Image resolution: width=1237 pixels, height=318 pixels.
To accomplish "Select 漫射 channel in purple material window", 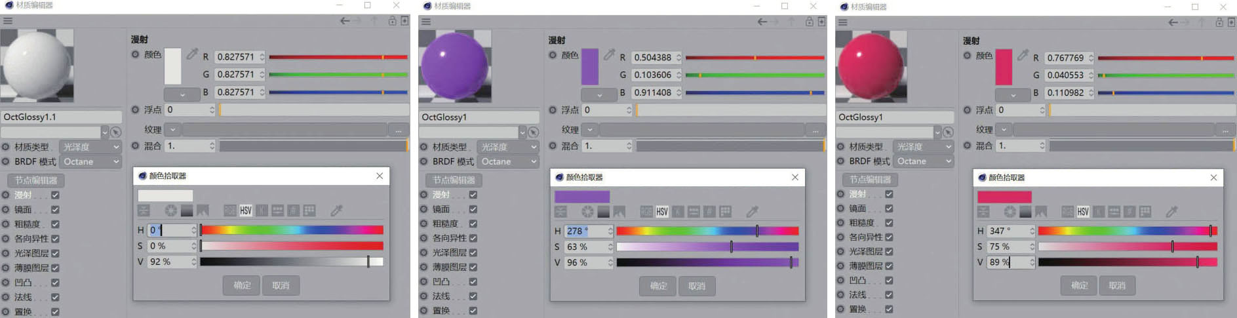I will tap(441, 195).
